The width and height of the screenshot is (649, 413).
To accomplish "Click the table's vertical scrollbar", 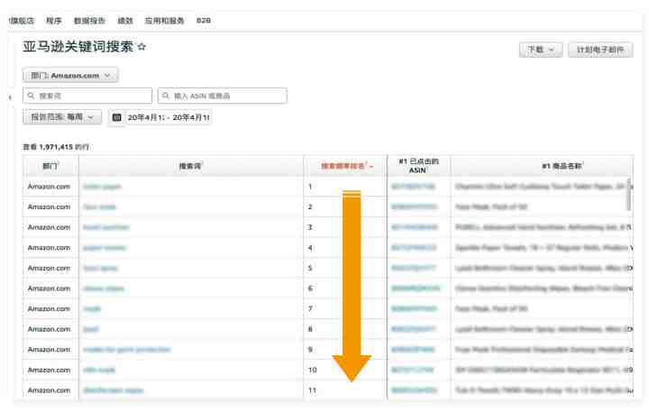I will click(628, 194).
